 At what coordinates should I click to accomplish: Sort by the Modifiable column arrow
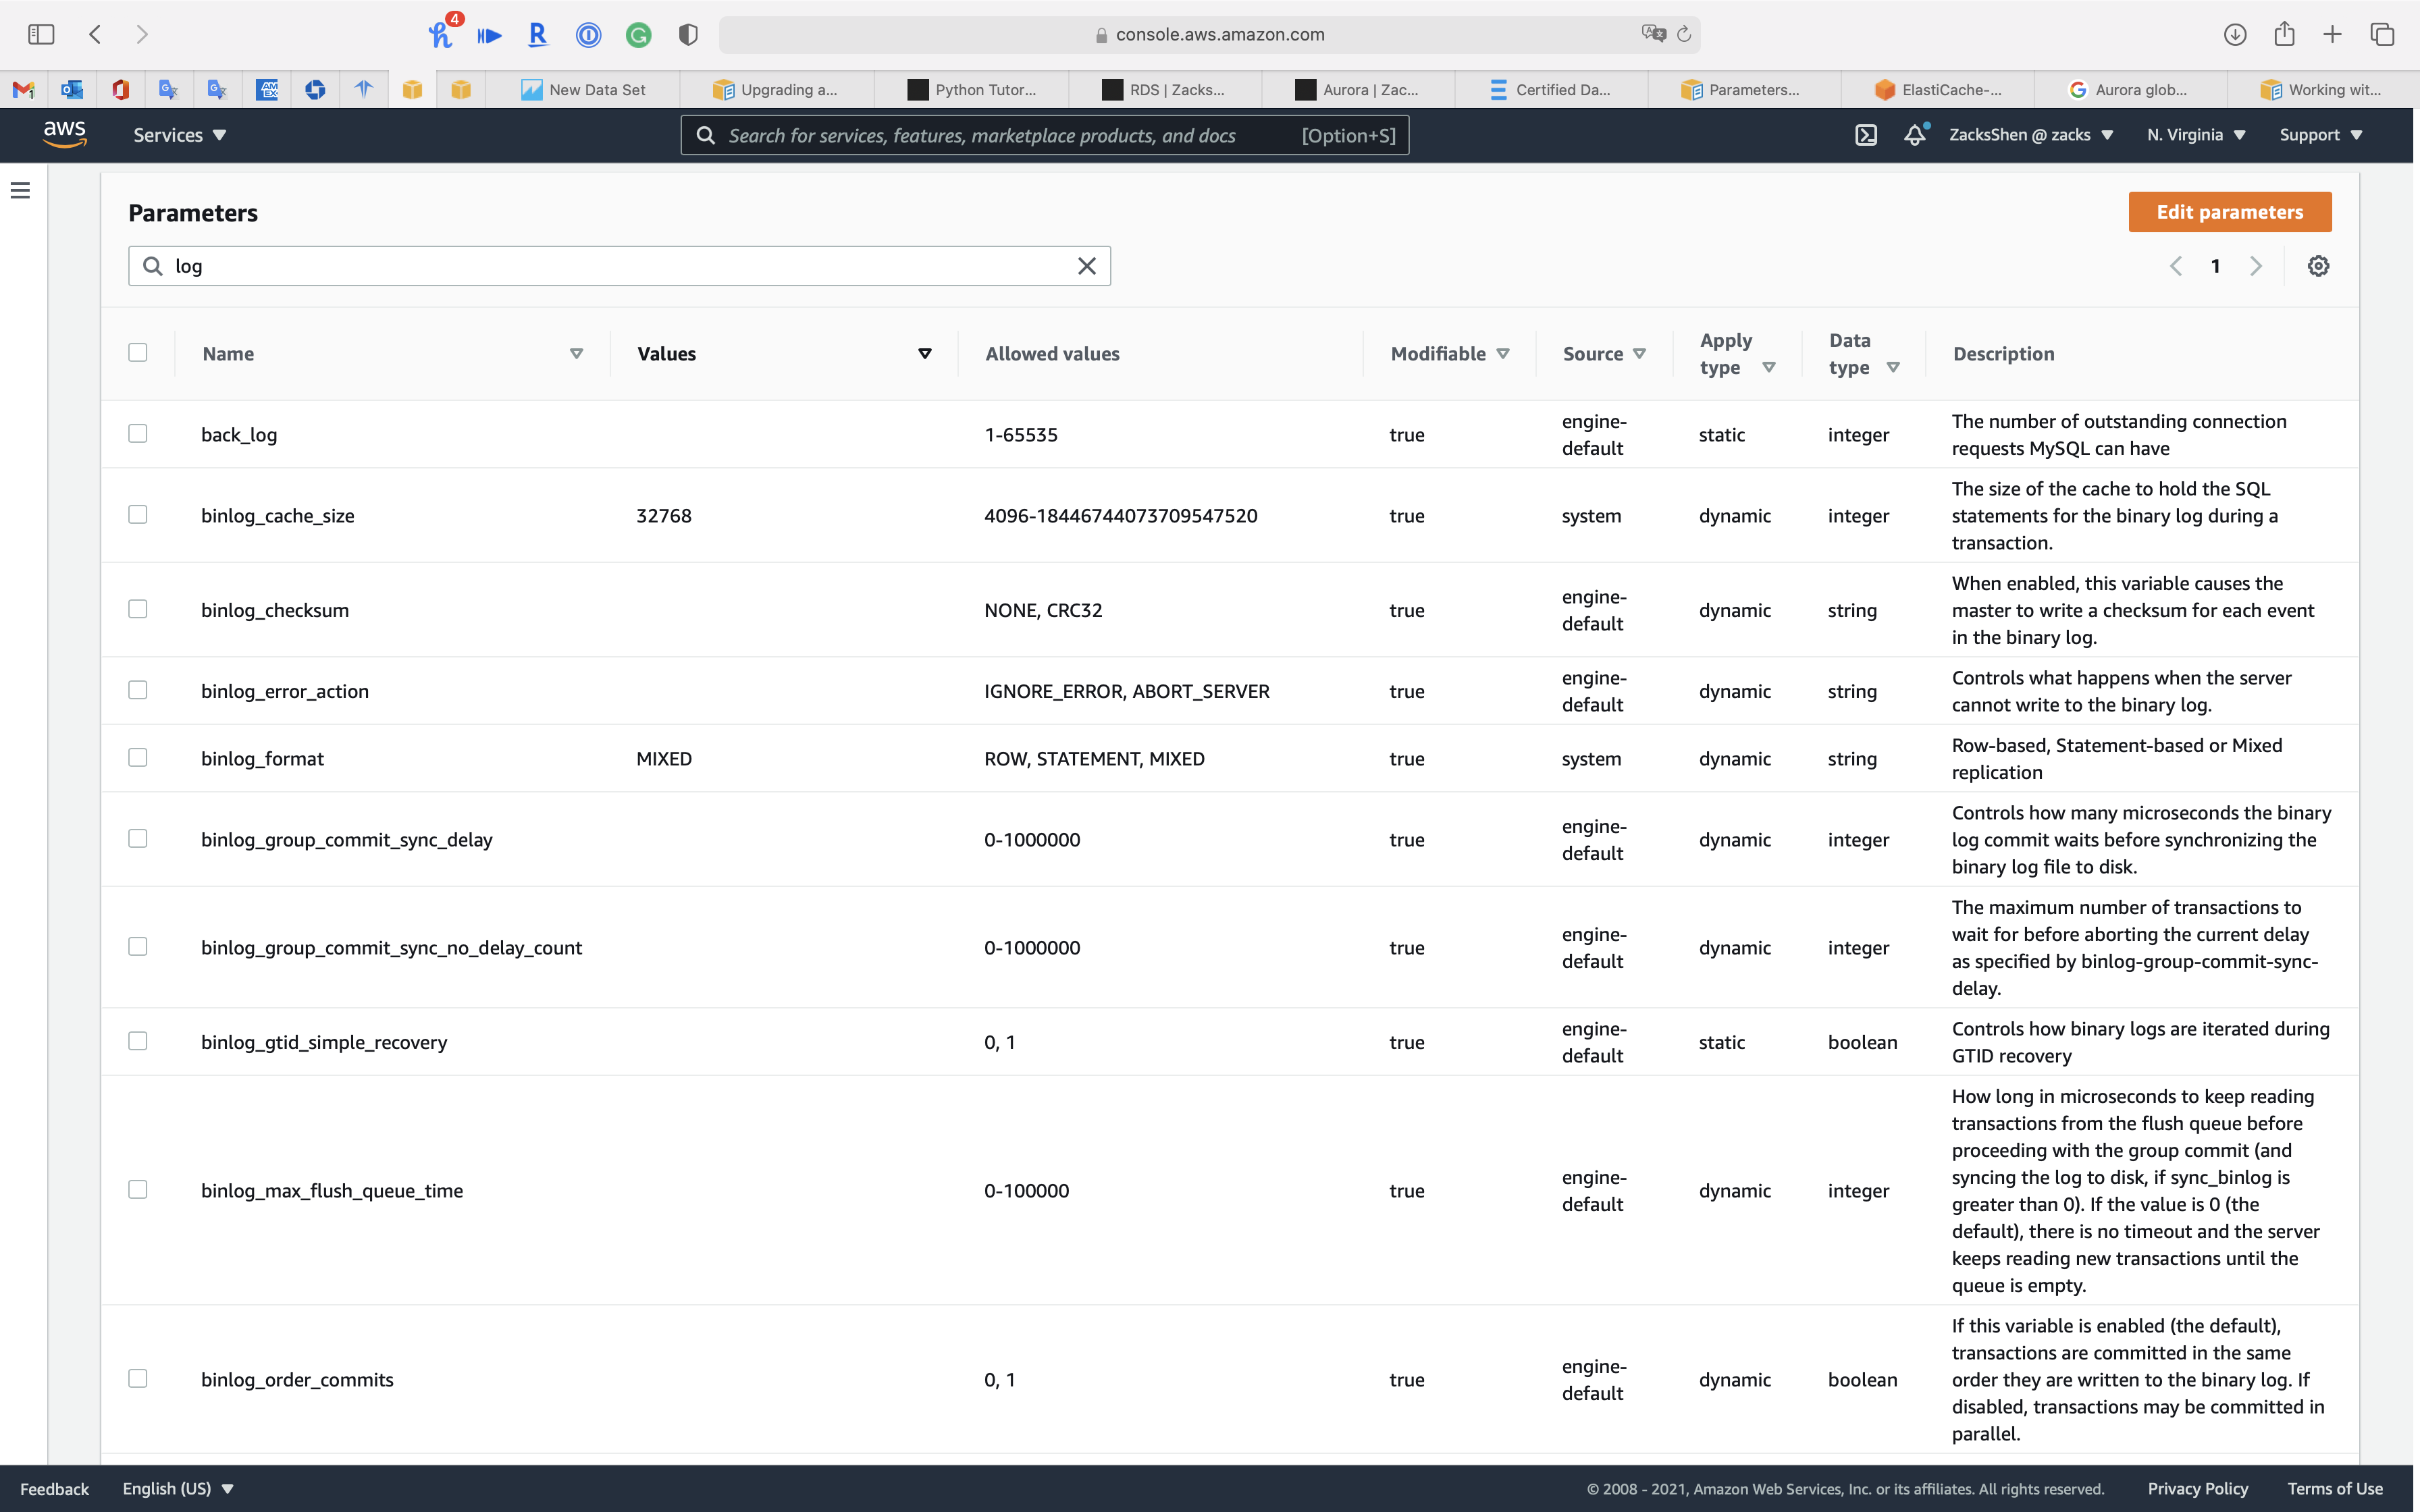pyautogui.click(x=1503, y=354)
